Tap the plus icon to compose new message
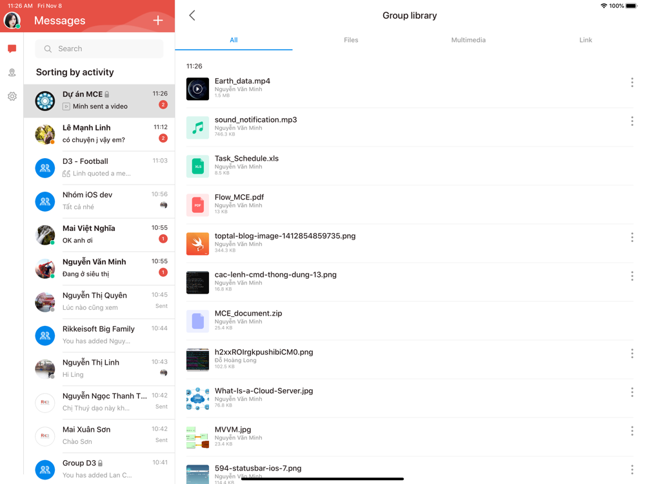The width and height of the screenshot is (645, 484). tap(158, 20)
